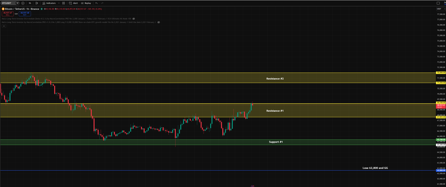Expand the dropdown arrow beside Indicators

pyautogui.click(x=59, y=3)
